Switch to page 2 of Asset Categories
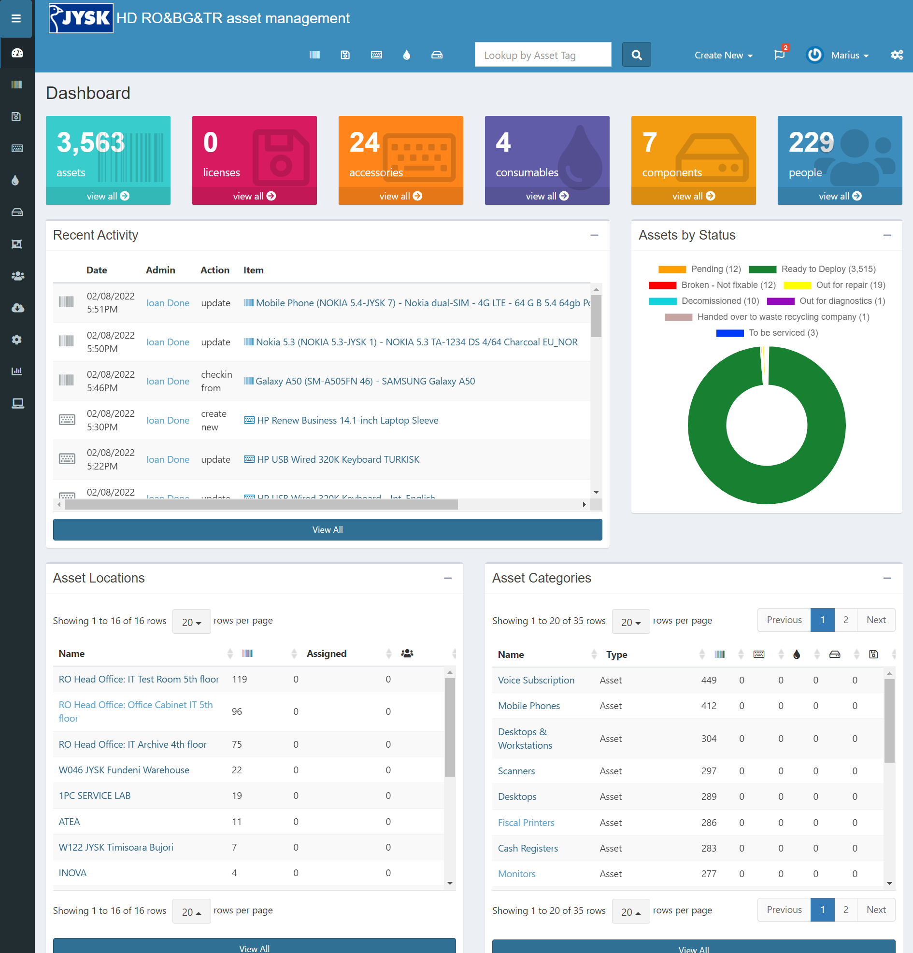The width and height of the screenshot is (913, 953). (846, 620)
